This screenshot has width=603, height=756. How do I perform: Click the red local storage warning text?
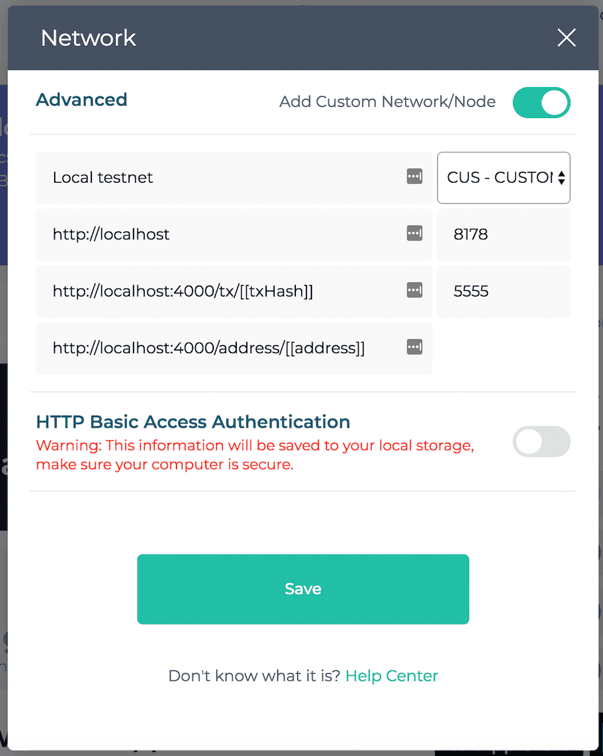[255, 455]
